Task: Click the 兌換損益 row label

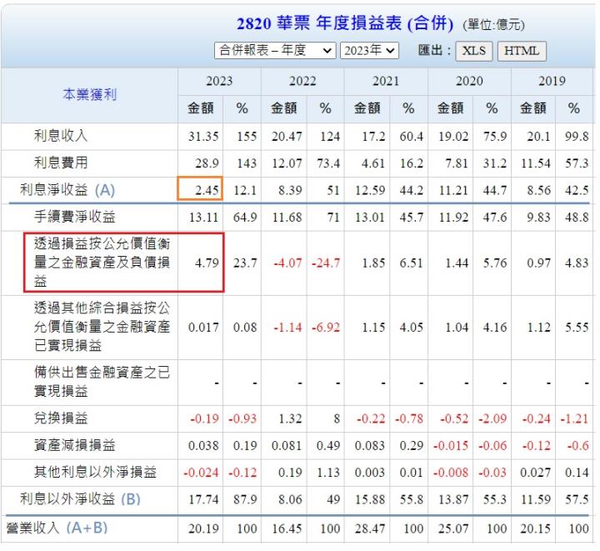Action: [61, 418]
